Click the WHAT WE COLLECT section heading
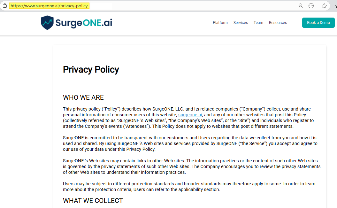The width and height of the screenshot is (337, 208). tap(93, 201)
